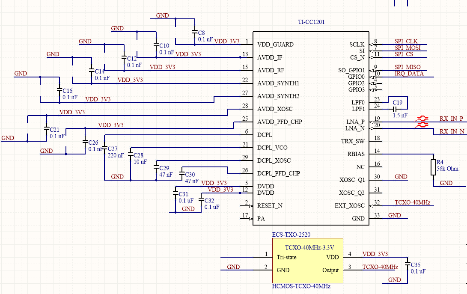467x294 pixels.
Task: Click the SO_GPIO1 pin name
Action: [351, 70]
